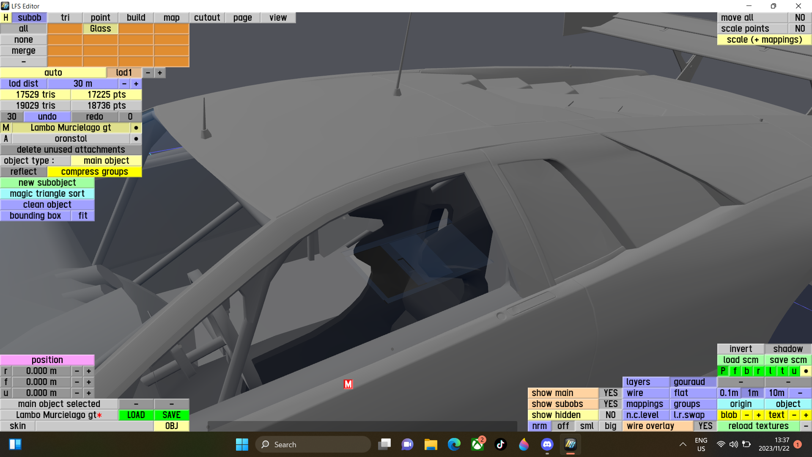Screen dimensions: 812x457
Task: Increase text size with plus button
Action: pos(806,415)
